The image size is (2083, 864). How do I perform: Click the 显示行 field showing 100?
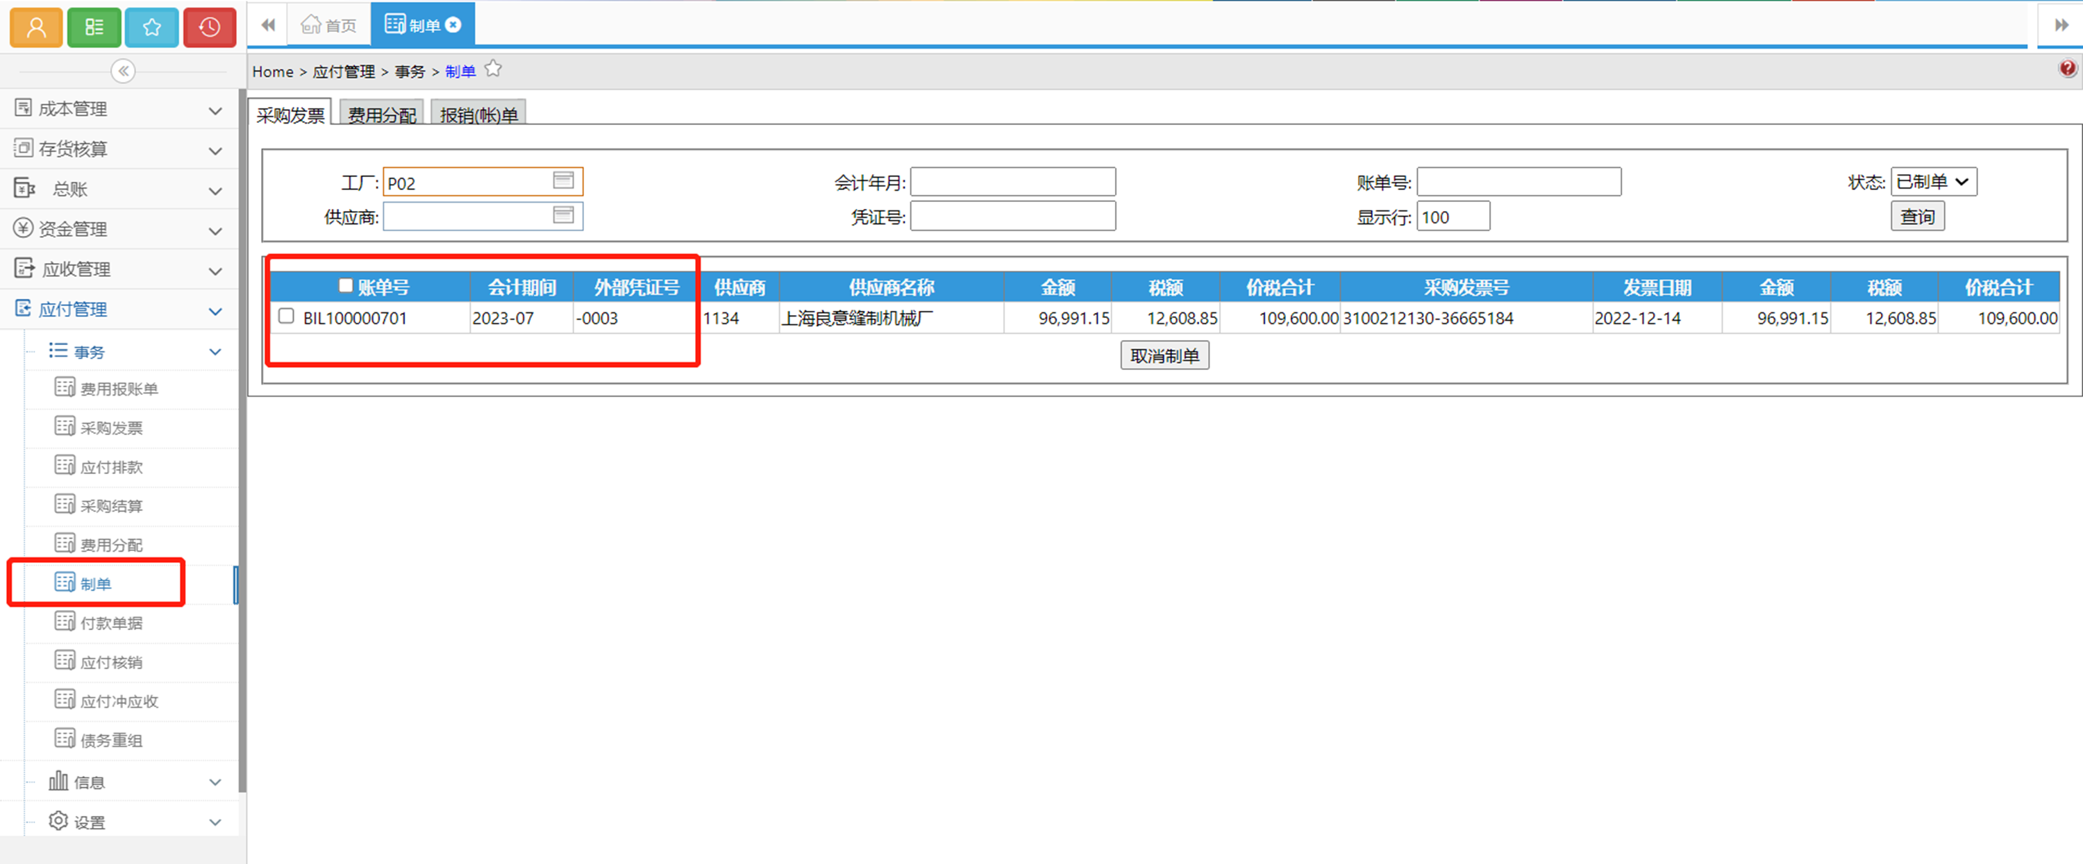click(1453, 216)
